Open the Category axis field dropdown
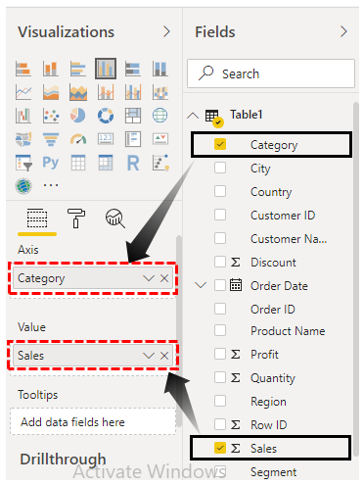The image size is (364, 485). pos(149,278)
